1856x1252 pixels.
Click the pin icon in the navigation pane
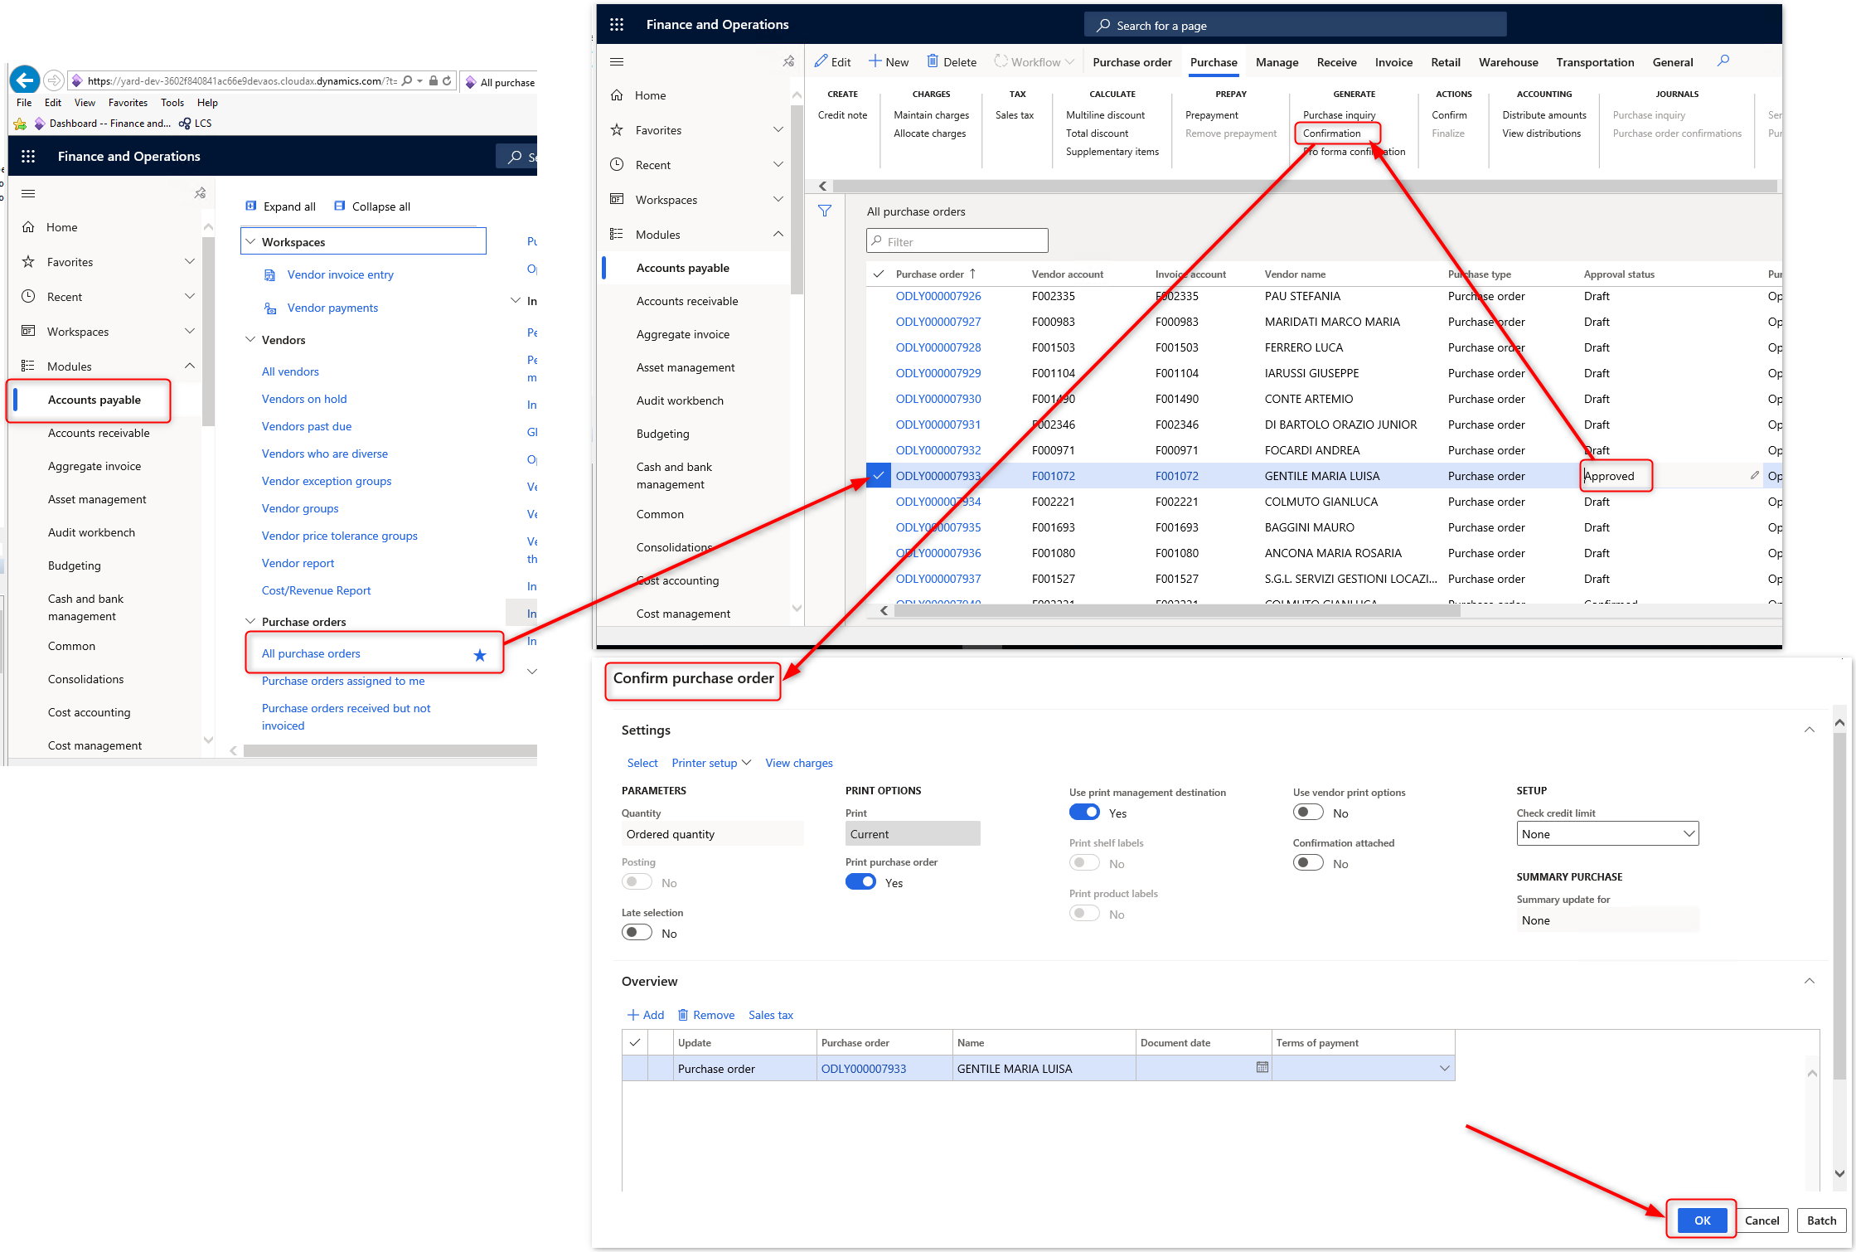pyautogui.click(x=787, y=61)
